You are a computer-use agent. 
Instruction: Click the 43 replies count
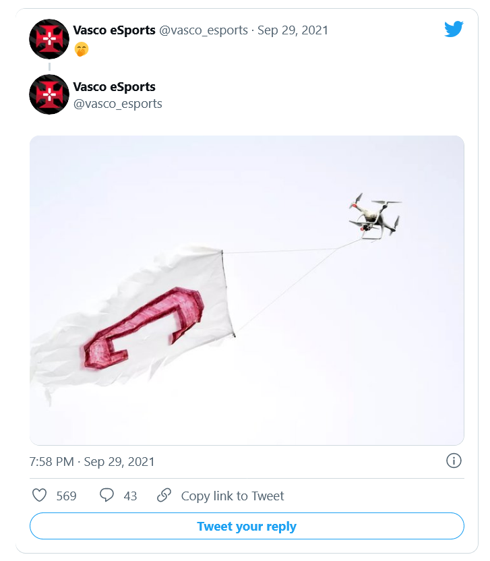click(130, 496)
